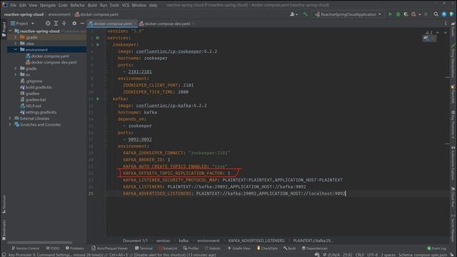Run with Coverage using the shield icon
Image resolution: width=457 pixels, height=257 pixels.
click(406, 14)
